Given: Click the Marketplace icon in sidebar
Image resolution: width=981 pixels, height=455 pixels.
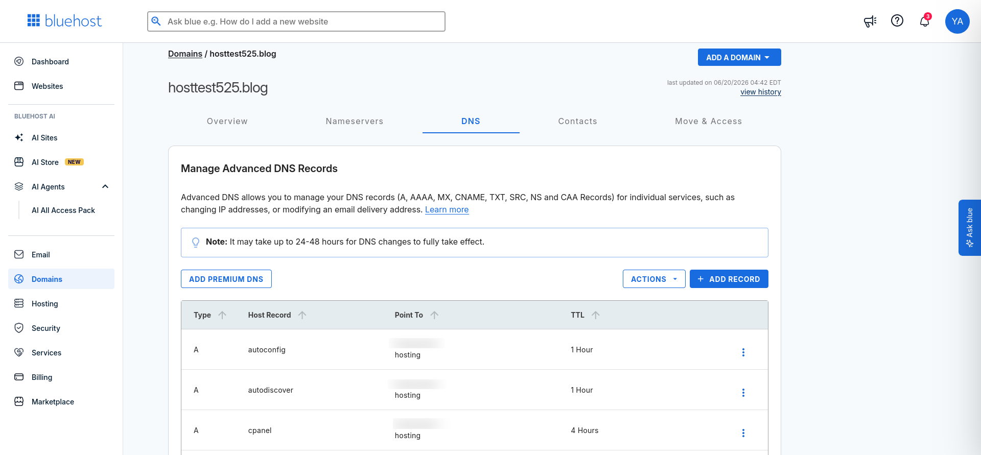Looking at the screenshot, I should (x=19, y=401).
